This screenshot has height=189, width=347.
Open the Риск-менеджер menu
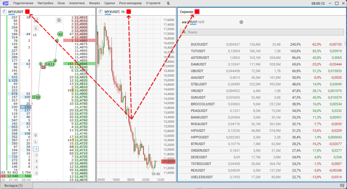(x=130, y=3)
